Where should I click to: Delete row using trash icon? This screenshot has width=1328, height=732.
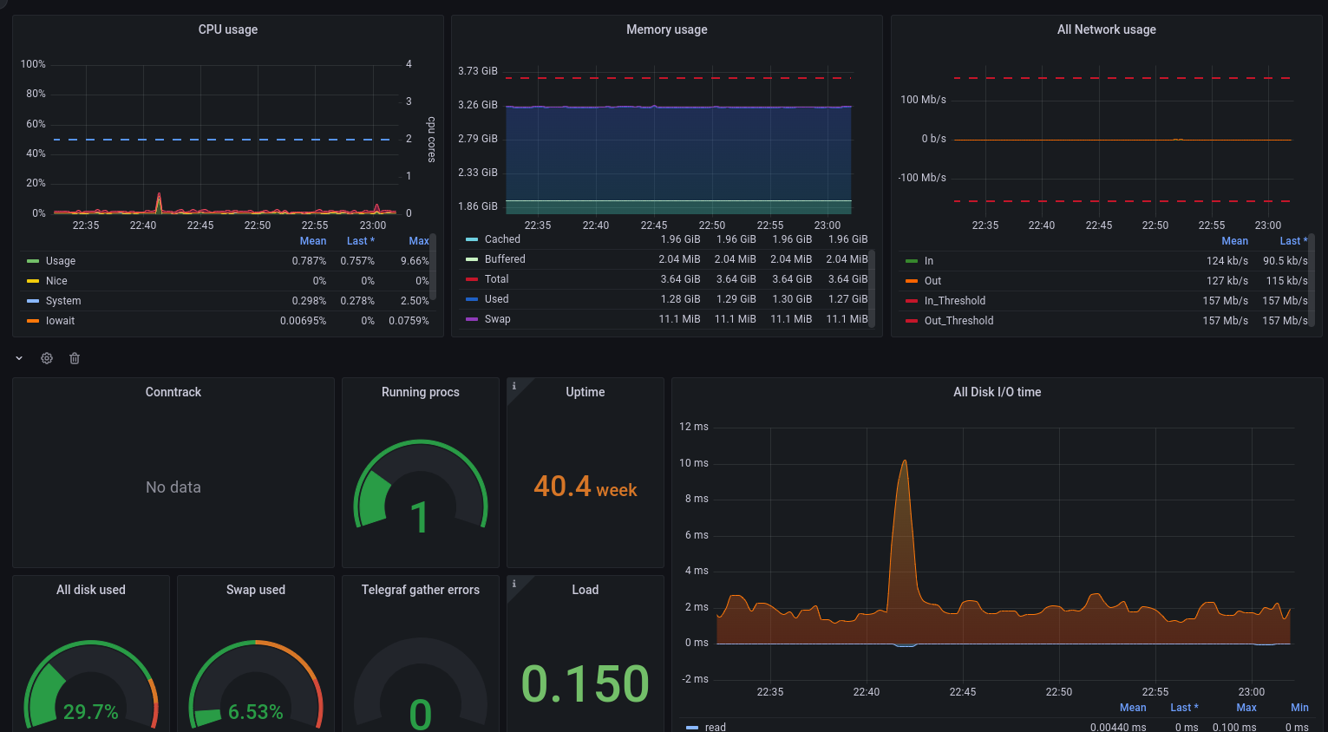pyautogui.click(x=75, y=358)
